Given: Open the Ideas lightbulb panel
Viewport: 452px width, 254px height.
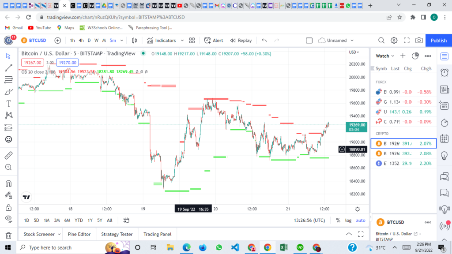Looking at the screenshot, I should coord(444,156).
